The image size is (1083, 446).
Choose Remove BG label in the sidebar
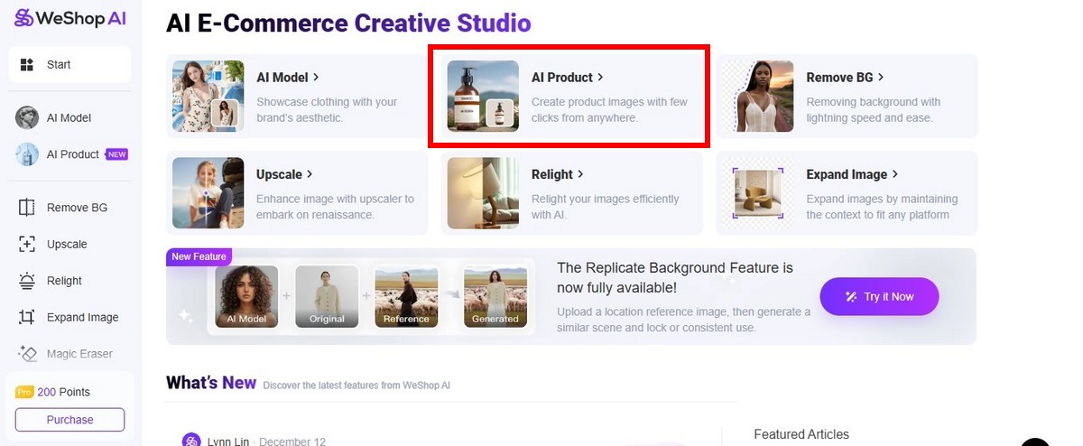[77, 208]
